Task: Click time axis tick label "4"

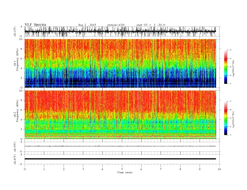Action: pos(102,169)
